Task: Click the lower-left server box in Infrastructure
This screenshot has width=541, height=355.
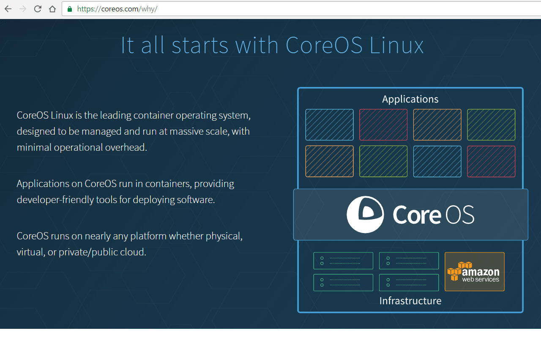Action: pyautogui.click(x=343, y=282)
